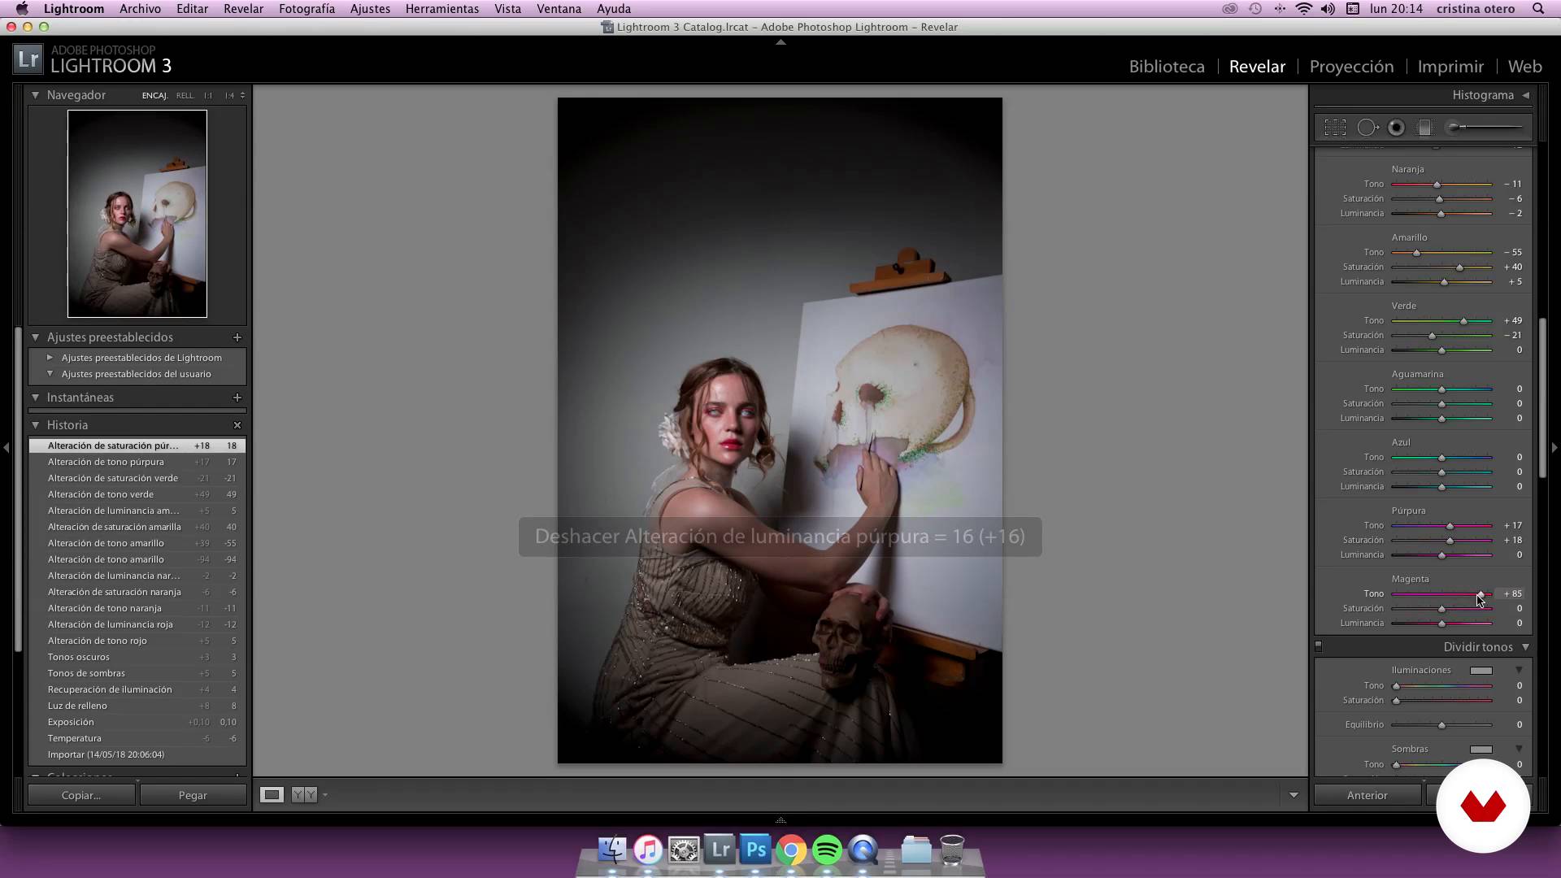Click the Anterior button
This screenshot has height=878, width=1561.
[1367, 795]
